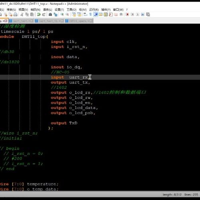This screenshot has height=200, width=200.
Task: Toggle Word Wrap in the toolbar
Action: pos(85,14)
